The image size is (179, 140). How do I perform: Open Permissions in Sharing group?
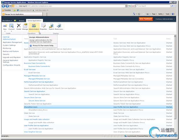(x=59, y=27)
